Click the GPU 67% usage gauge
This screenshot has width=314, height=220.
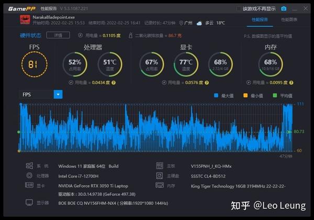point(152,64)
